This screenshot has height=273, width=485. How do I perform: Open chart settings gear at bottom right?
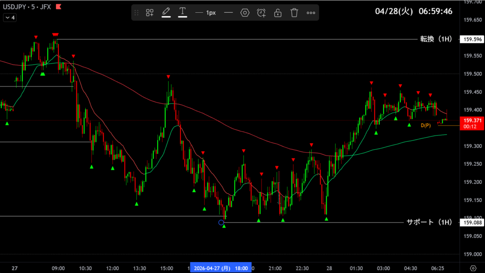tap(473, 268)
